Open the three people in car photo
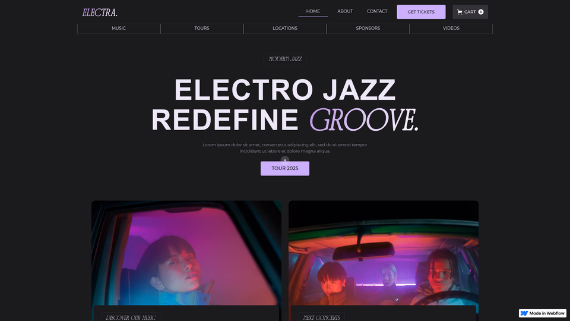The height and width of the screenshot is (321, 570). pos(384,253)
